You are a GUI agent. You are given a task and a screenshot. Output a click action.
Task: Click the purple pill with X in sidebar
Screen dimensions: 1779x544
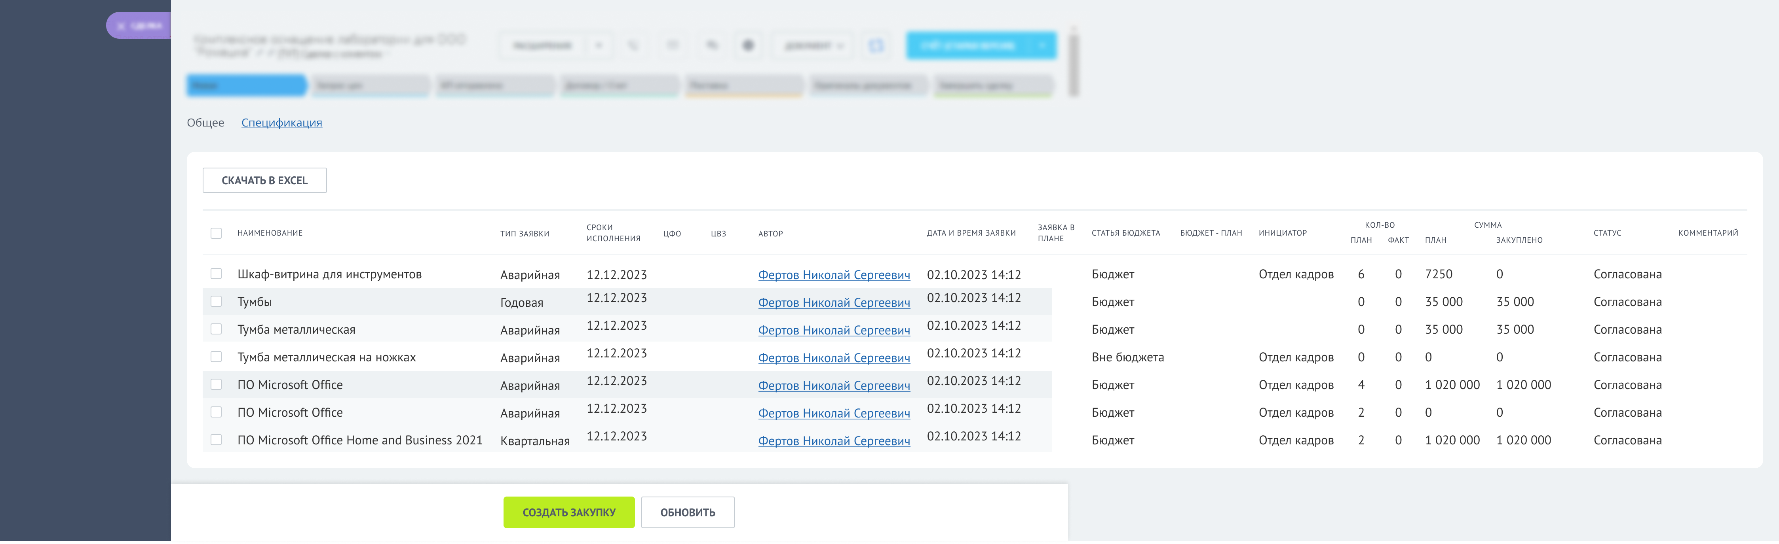139,26
